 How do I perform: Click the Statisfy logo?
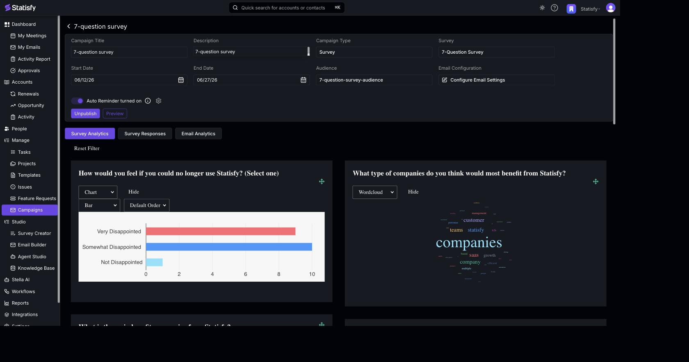tap(20, 7)
